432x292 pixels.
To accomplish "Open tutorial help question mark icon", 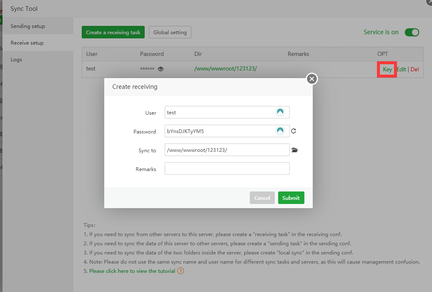I will pos(181,271).
